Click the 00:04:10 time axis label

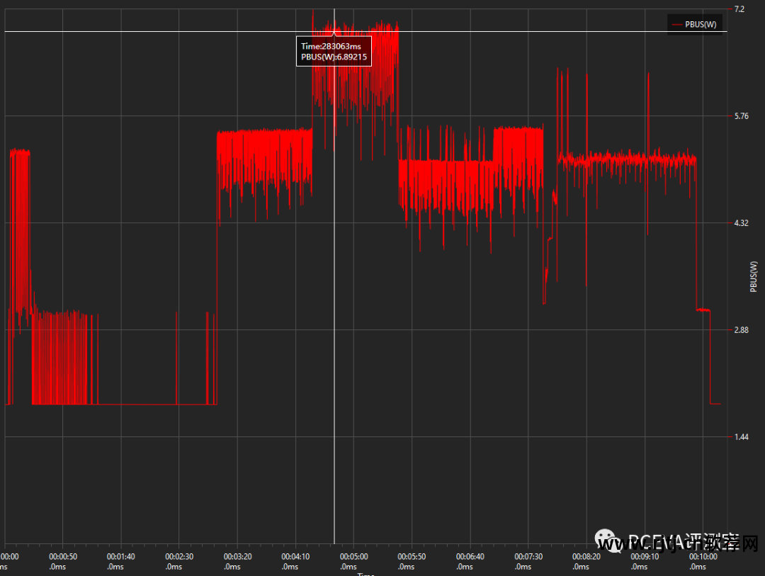click(295, 558)
